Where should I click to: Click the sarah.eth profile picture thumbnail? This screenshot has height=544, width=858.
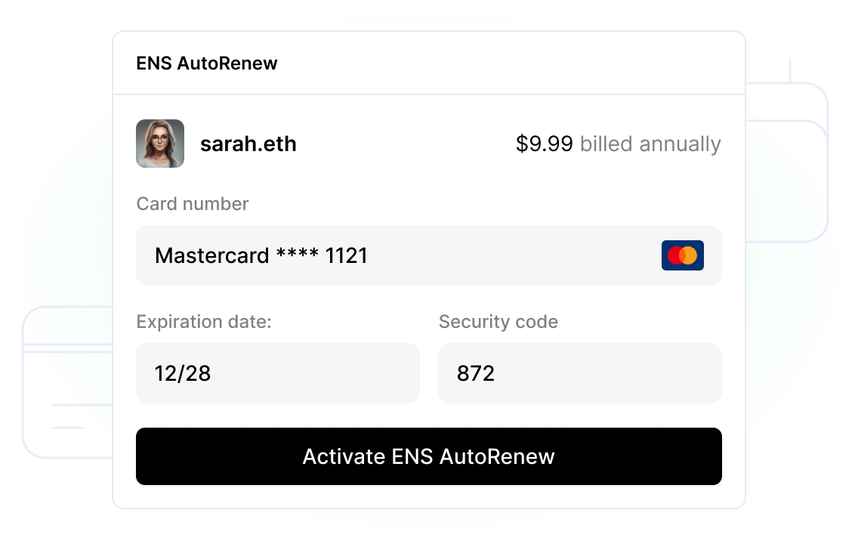coord(160,144)
